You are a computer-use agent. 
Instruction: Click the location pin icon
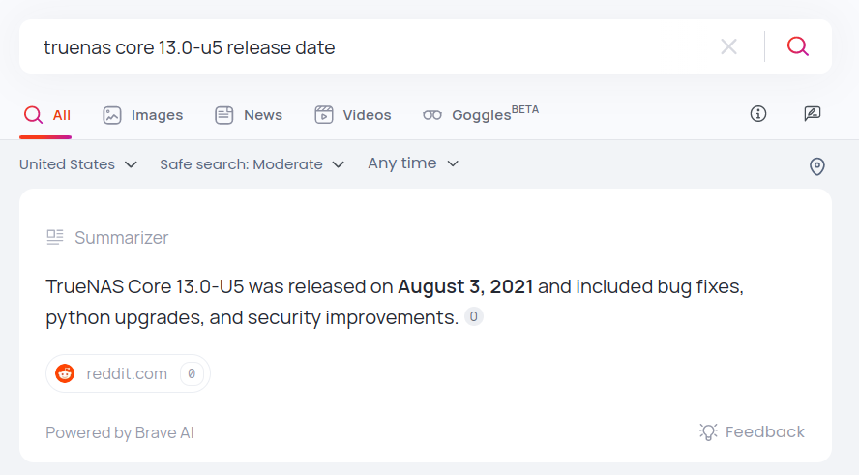click(x=817, y=167)
